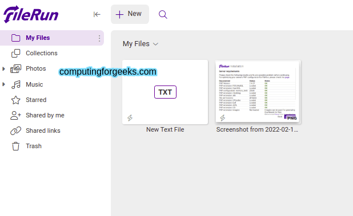Select the New Text File thumbnail
Image resolution: width=353 pixels, height=216 pixels.
(165, 92)
